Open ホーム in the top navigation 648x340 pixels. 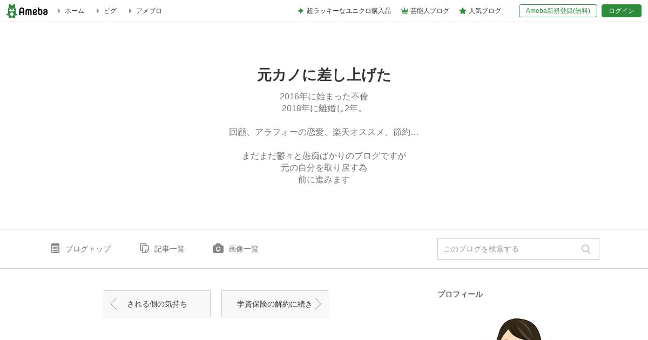point(75,11)
